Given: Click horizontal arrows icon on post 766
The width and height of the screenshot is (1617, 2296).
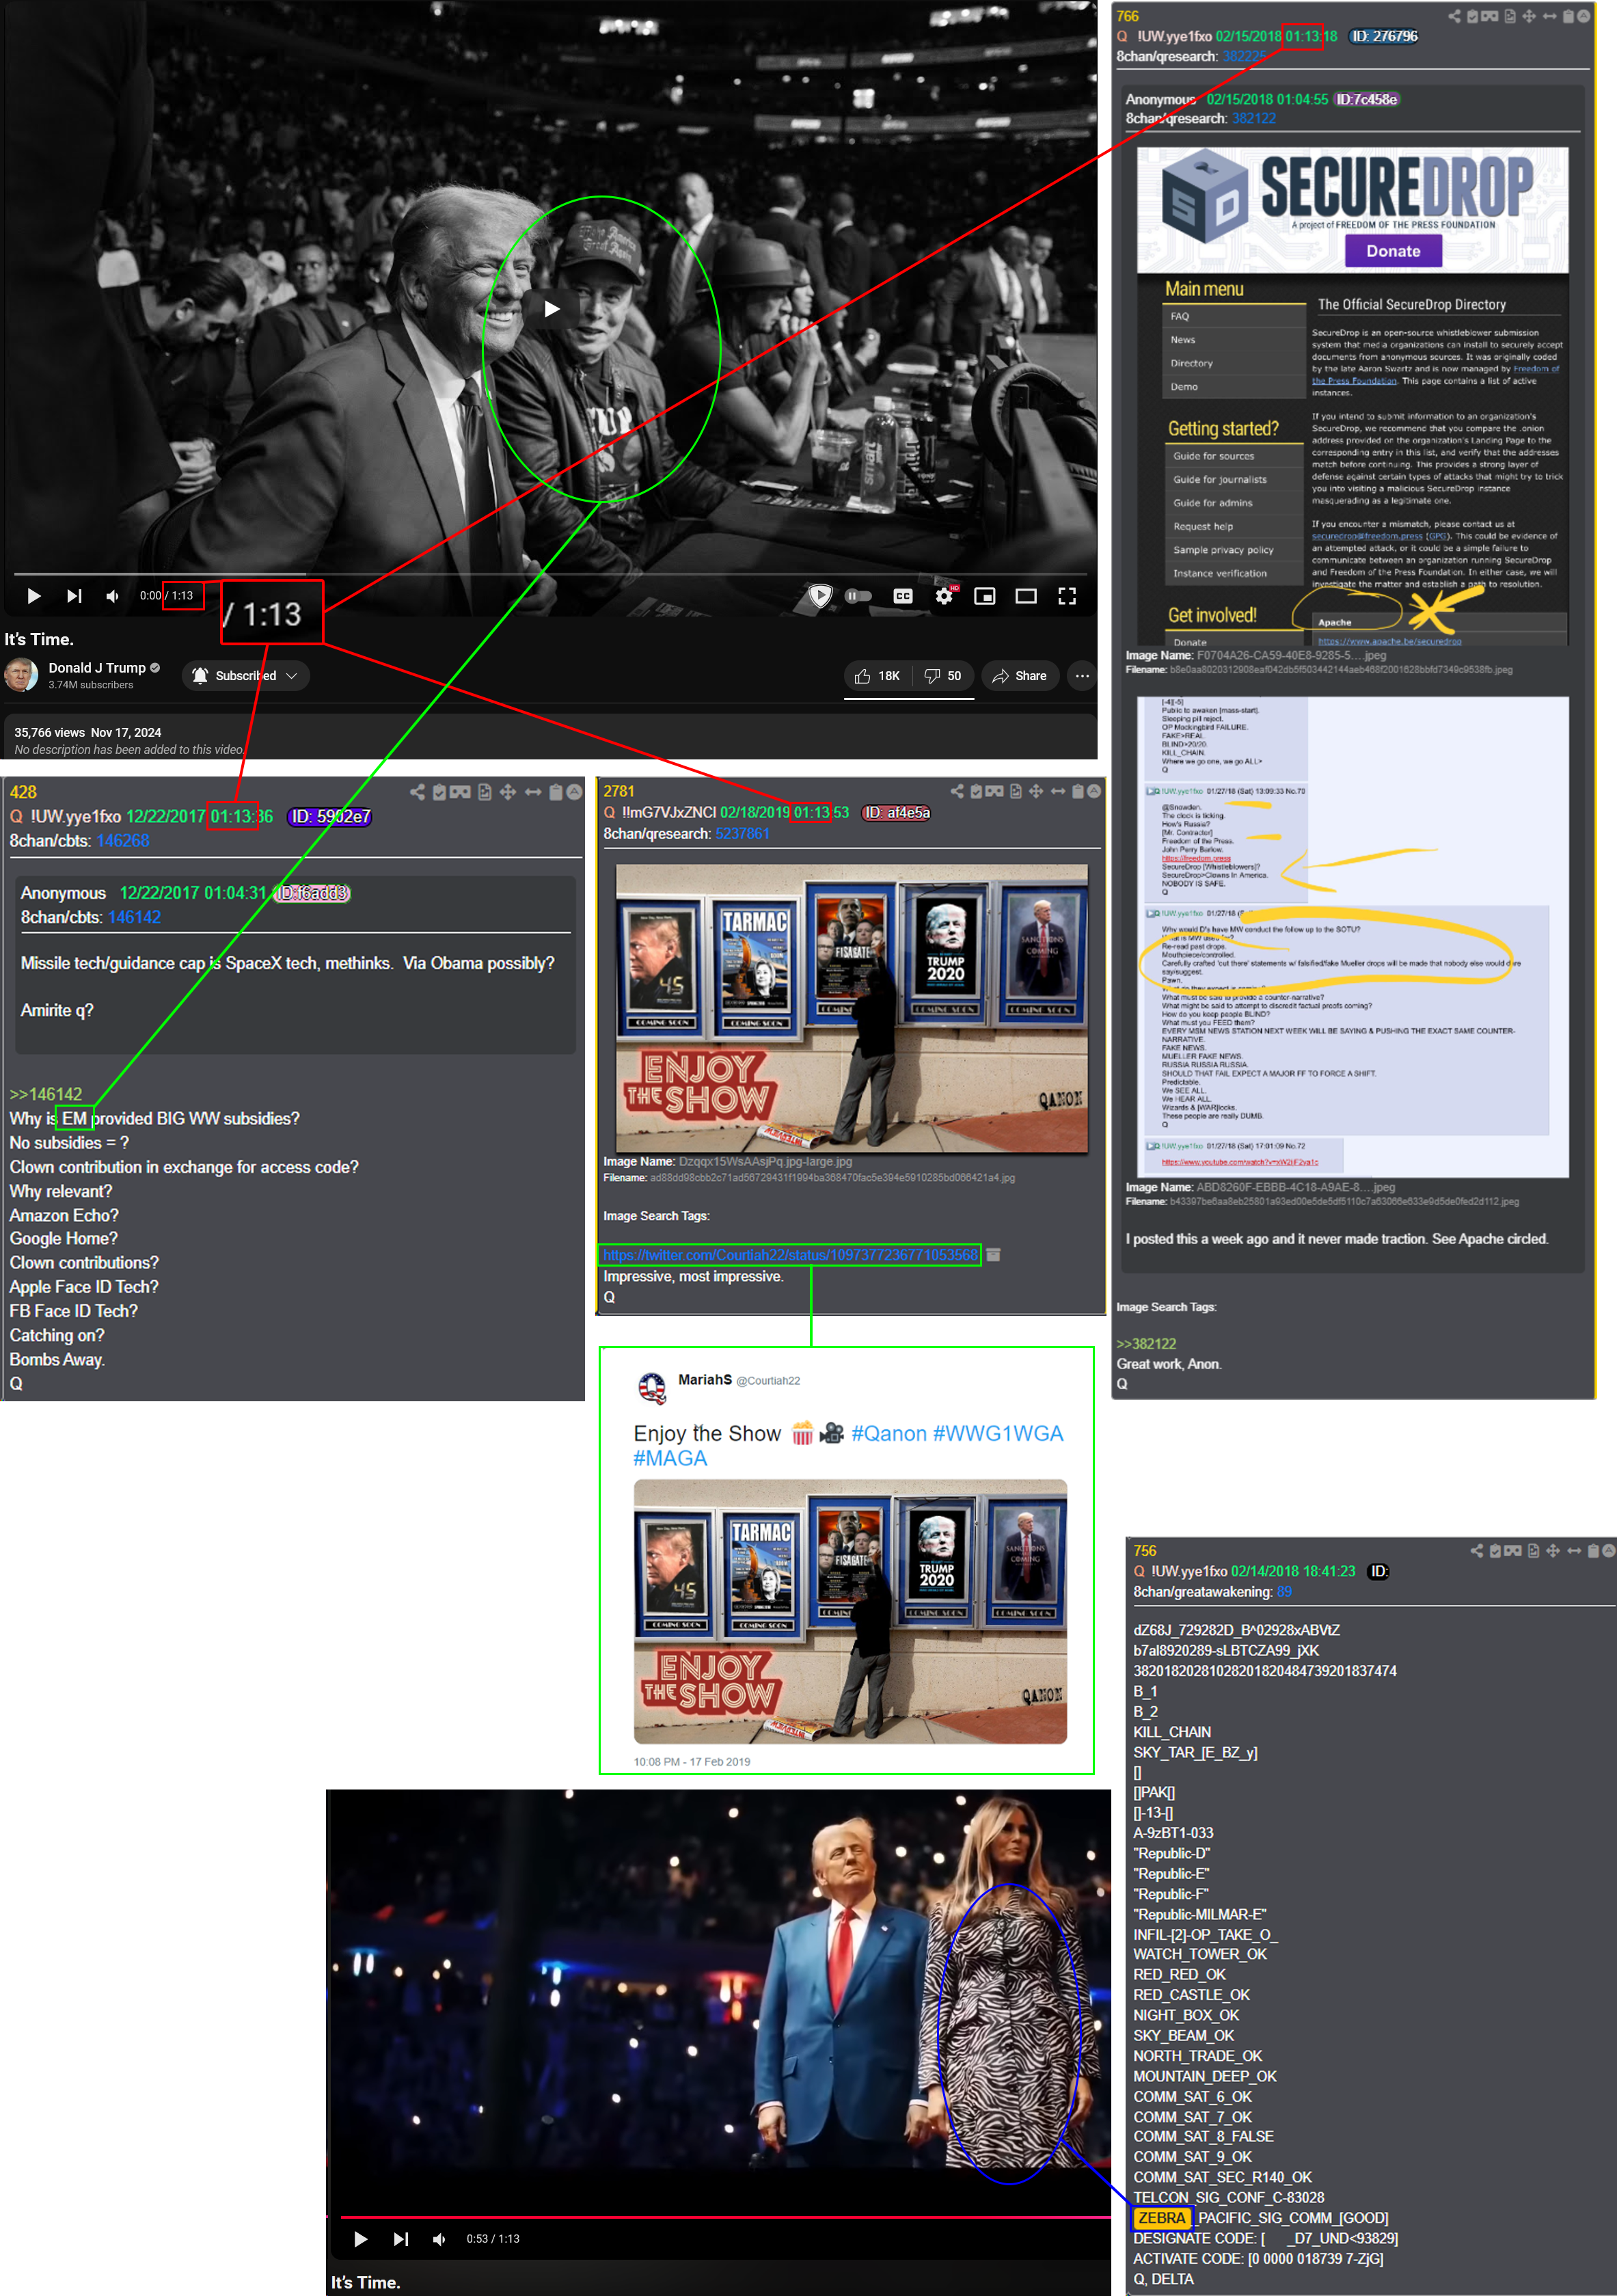Looking at the screenshot, I should pos(1549,16).
